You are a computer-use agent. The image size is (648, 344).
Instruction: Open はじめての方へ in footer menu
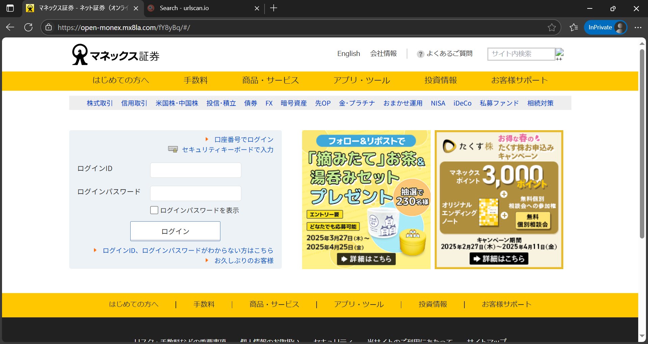(x=133, y=304)
